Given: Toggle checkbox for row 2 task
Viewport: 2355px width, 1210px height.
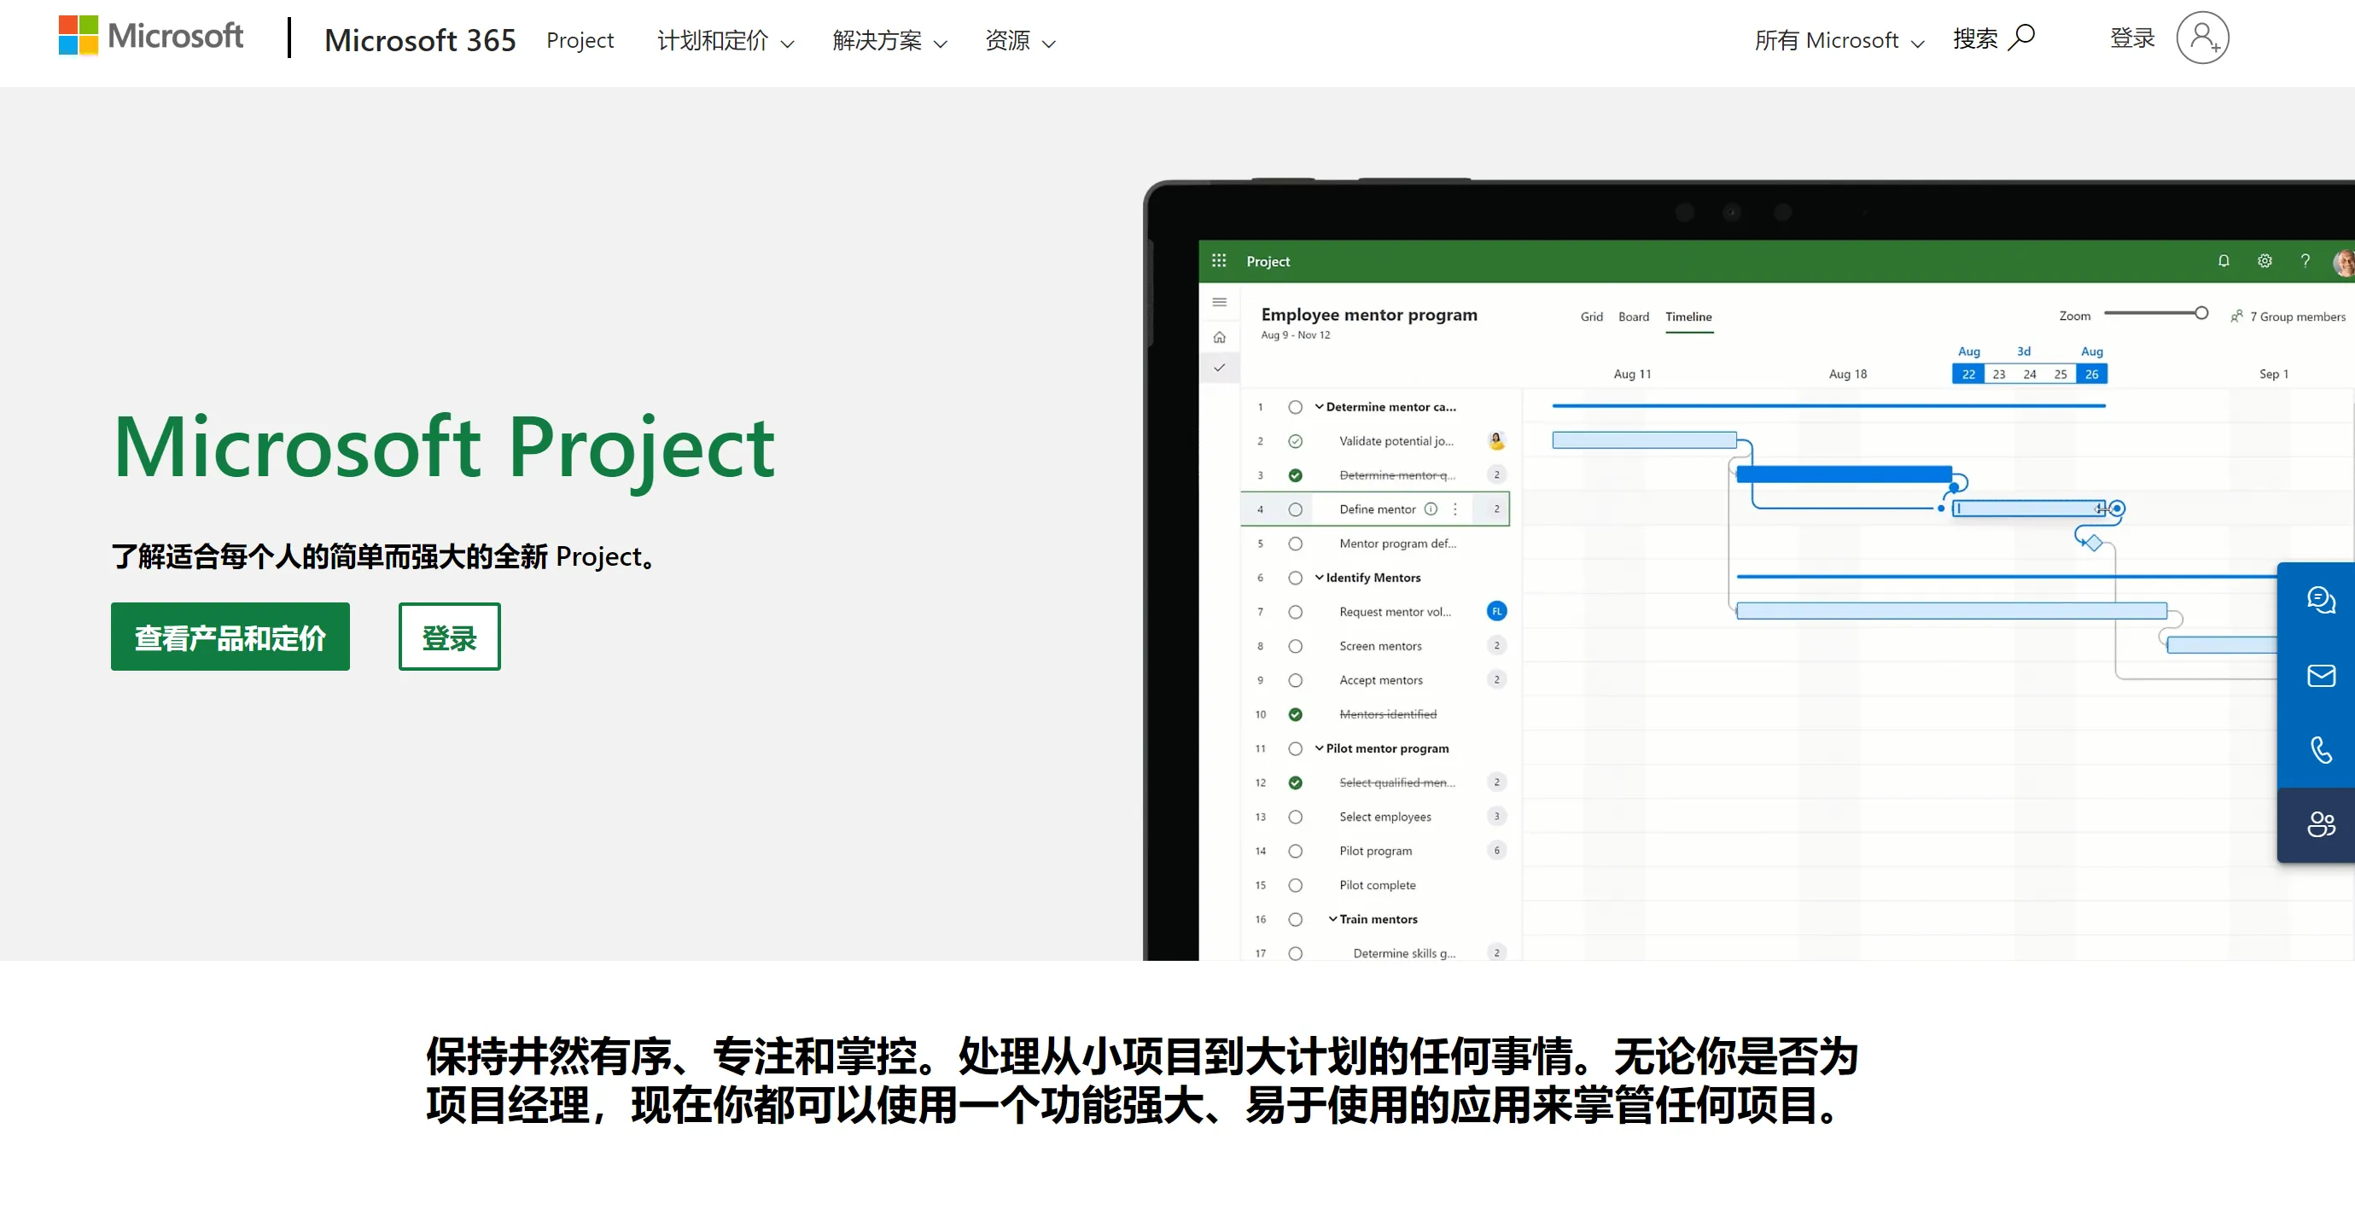Looking at the screenshot, I should (x=1295, y=439).
